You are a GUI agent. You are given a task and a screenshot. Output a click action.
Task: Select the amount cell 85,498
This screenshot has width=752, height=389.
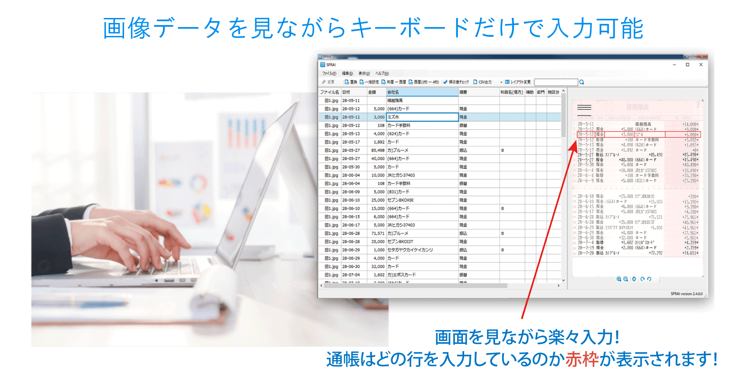(x=376, y=150)
